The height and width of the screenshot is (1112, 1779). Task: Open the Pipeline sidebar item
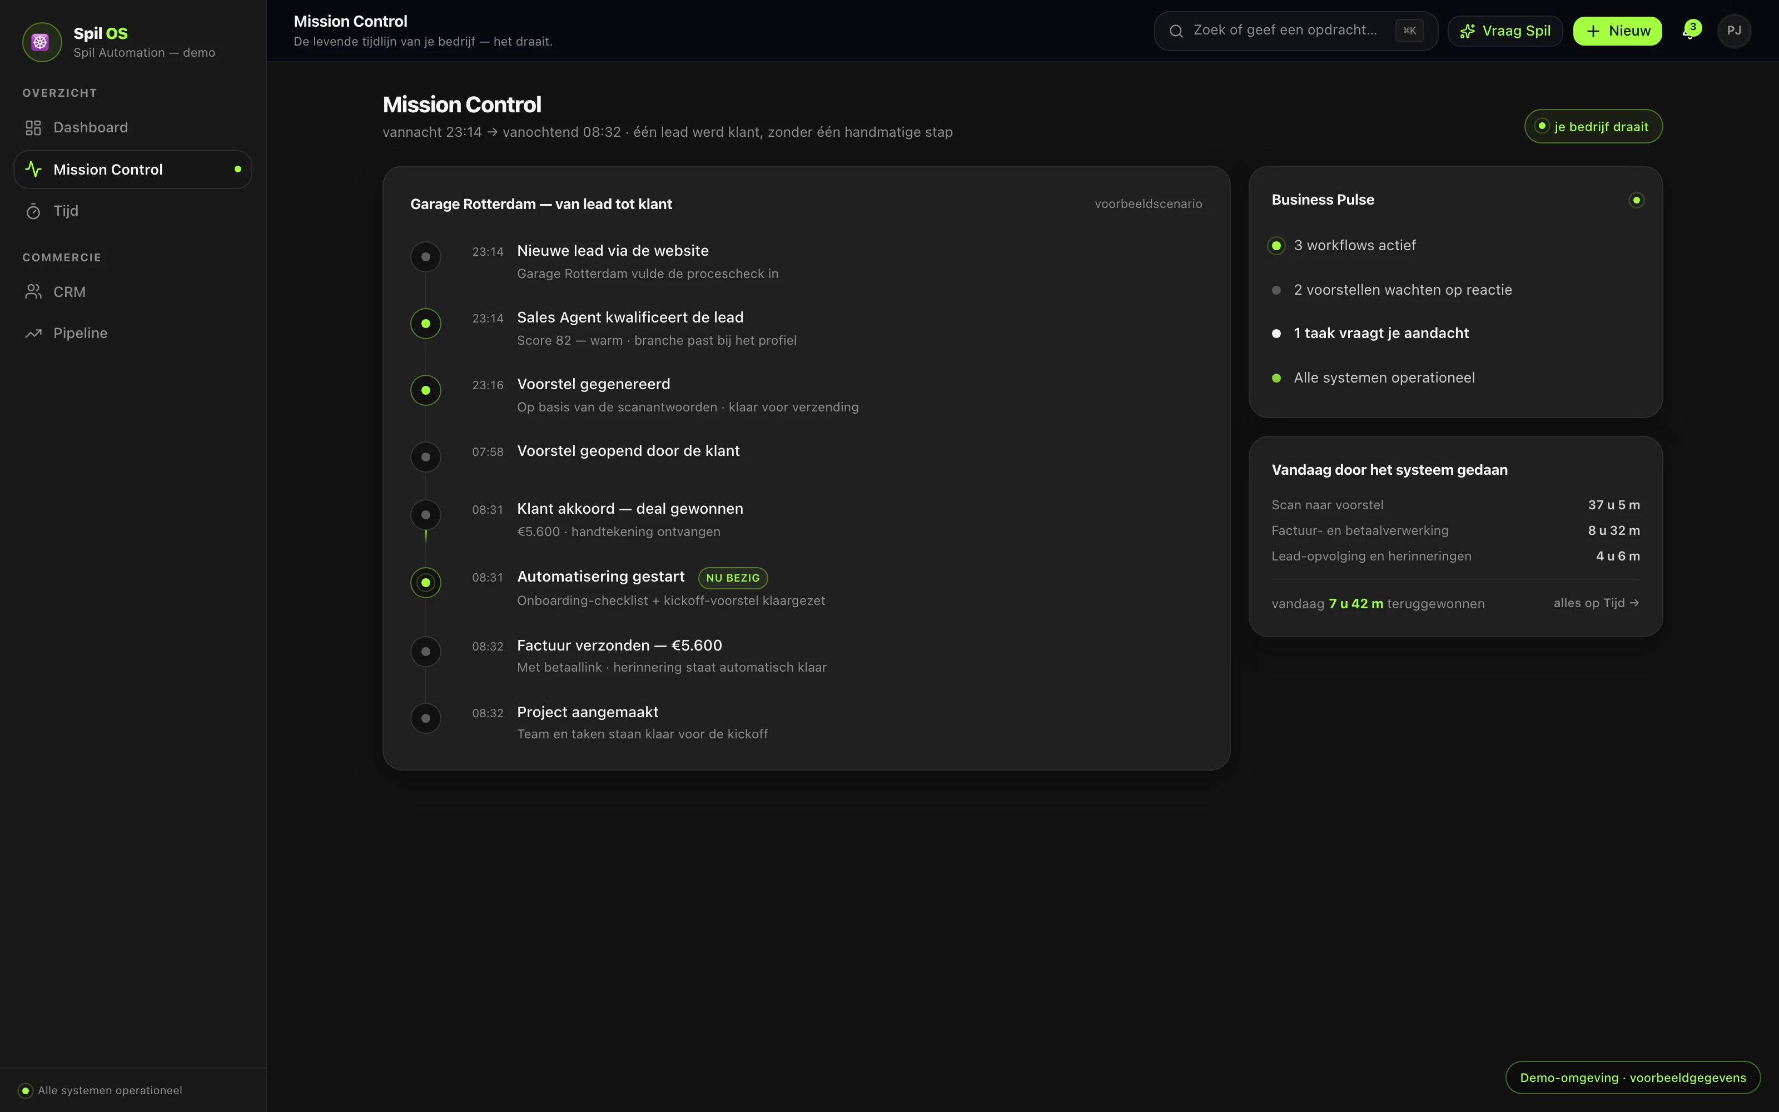pos(132,333)
